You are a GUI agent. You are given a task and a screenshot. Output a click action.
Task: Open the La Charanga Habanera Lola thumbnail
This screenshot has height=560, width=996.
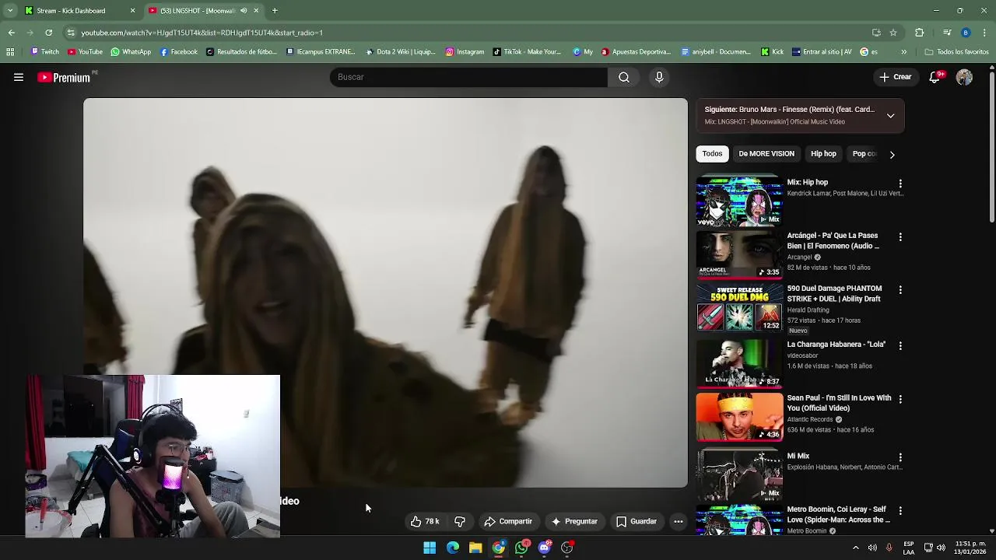739,363
